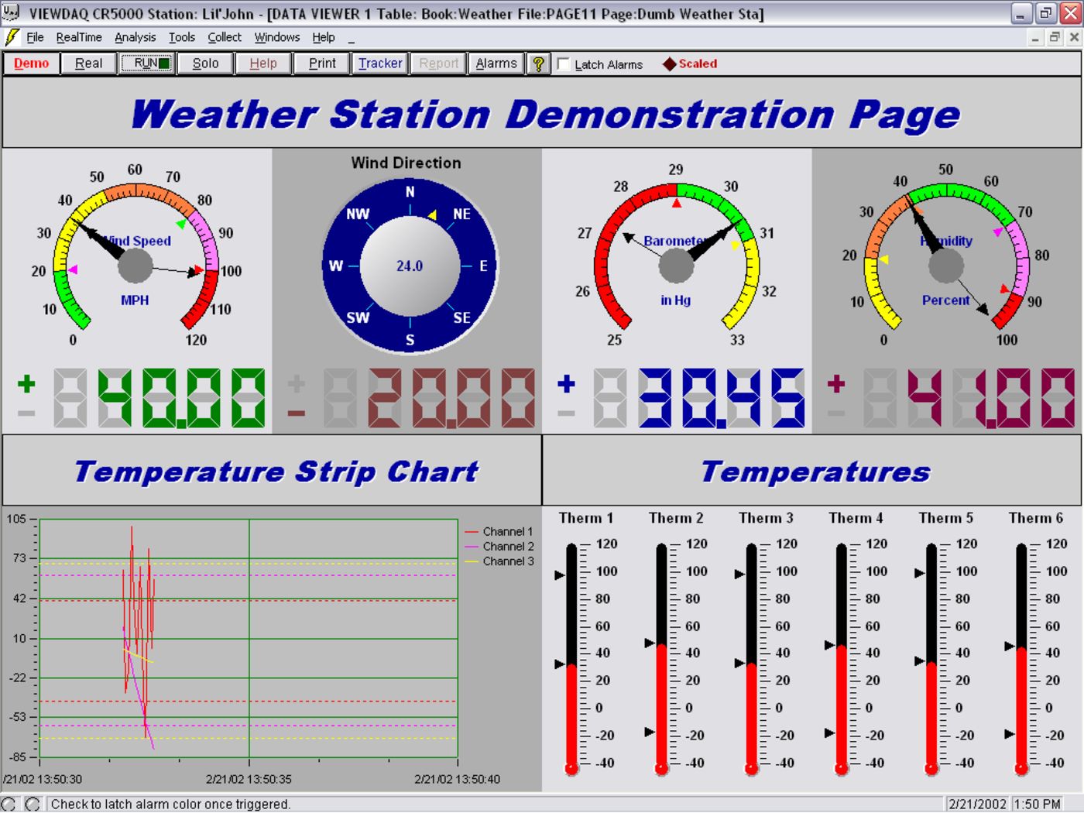Open the lightning bolt document icon menu
Image resolution: width=1084 pixels, height=813 pixels.
(12, 37)
